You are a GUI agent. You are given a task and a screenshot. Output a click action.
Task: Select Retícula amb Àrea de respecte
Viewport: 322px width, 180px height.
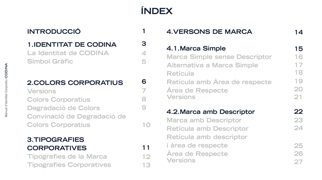219,82
